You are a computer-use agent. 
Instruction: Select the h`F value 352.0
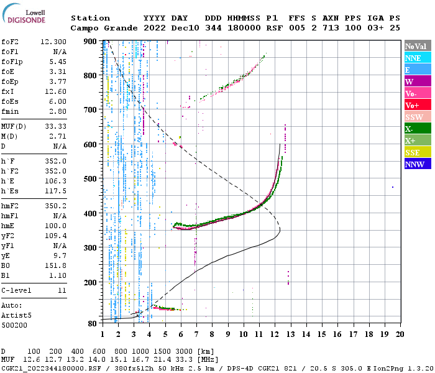point(56,161)
